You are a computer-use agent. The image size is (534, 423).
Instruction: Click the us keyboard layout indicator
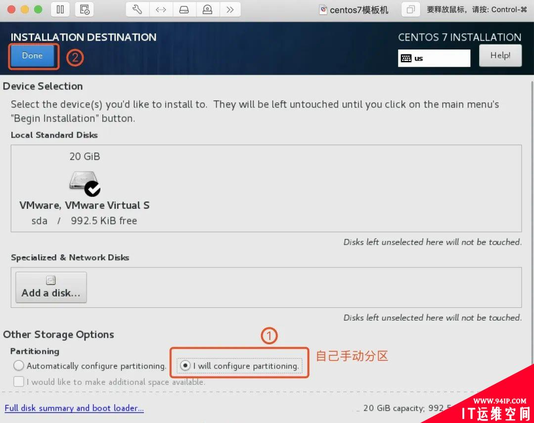[x=434, y=58]
